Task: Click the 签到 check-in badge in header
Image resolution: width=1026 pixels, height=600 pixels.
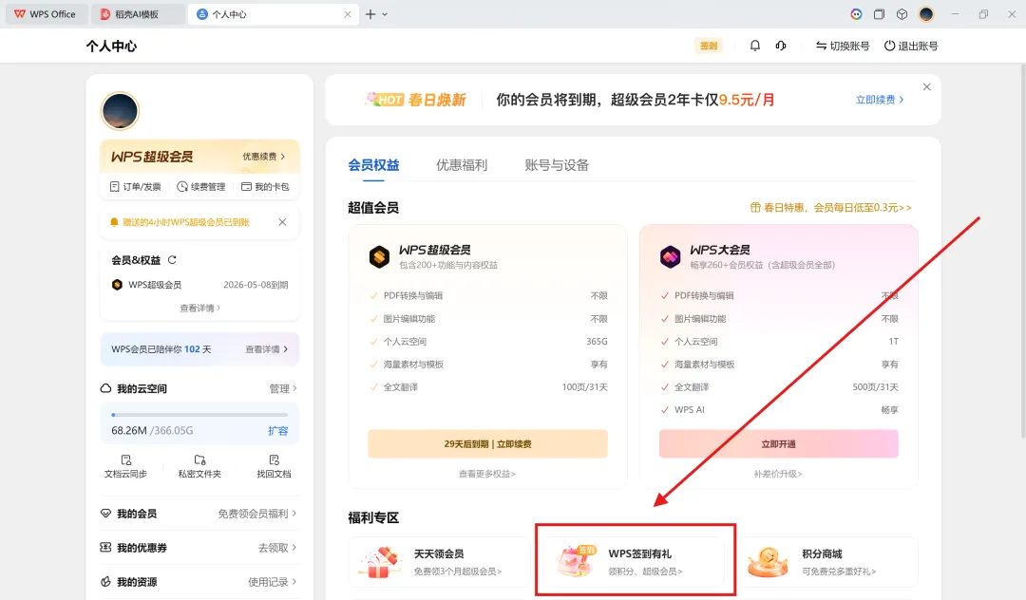Action: pyautogui.click(x=709, y=46)
